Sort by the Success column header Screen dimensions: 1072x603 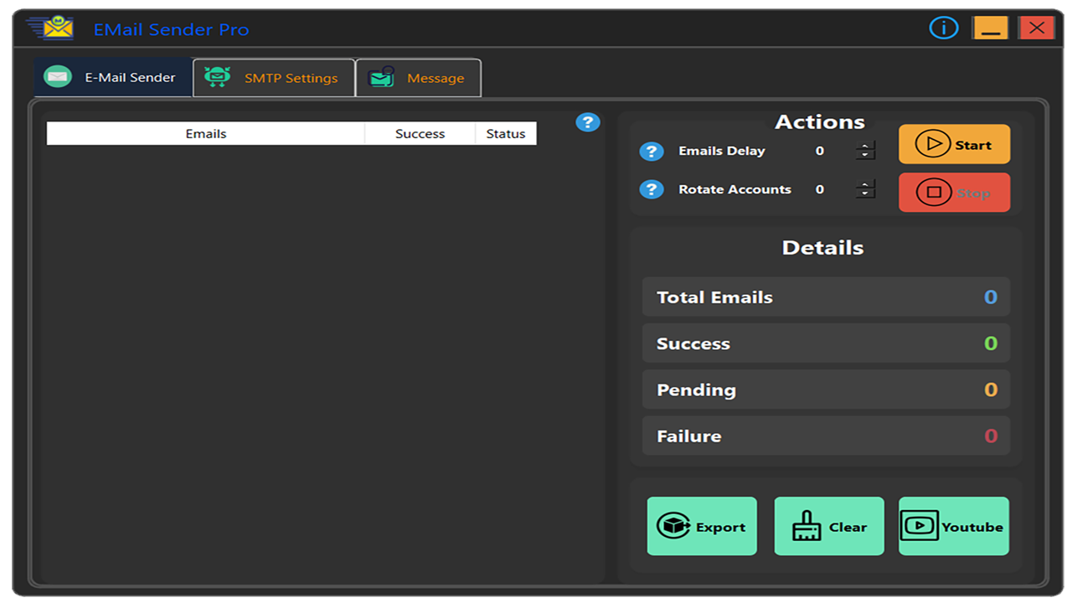pyautogui.click(x=419, y=133)
